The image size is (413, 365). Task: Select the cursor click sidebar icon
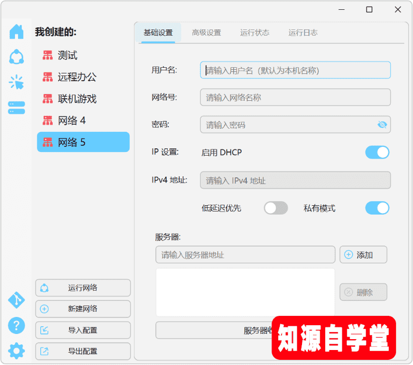[17, 82]
